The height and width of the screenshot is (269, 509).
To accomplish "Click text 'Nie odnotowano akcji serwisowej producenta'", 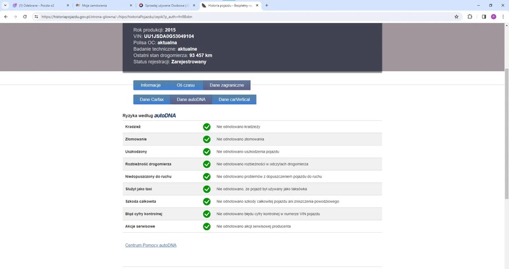I will tap(253, 226).
